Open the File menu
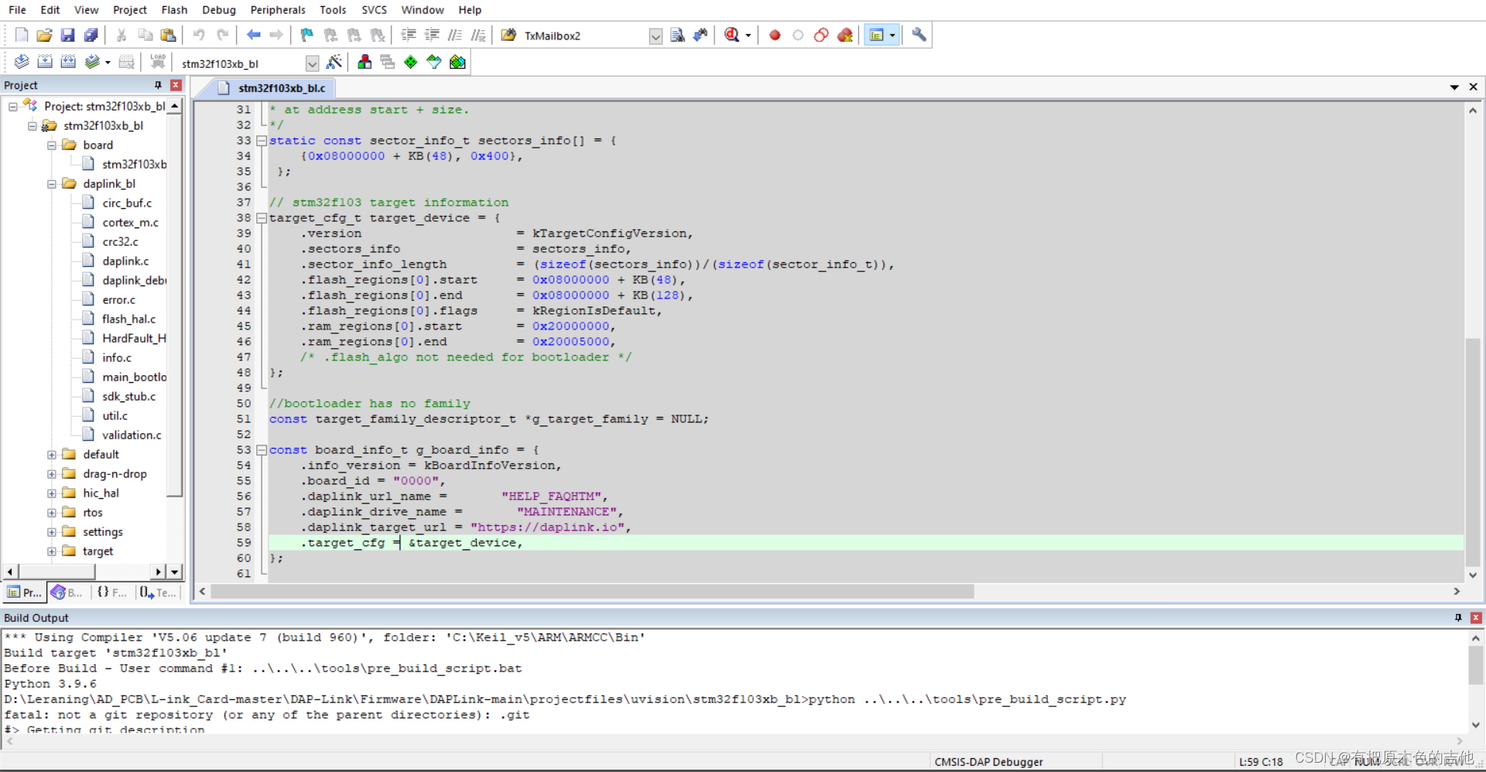This screenshot has width=1486, height=772. [x=17, y=10]
